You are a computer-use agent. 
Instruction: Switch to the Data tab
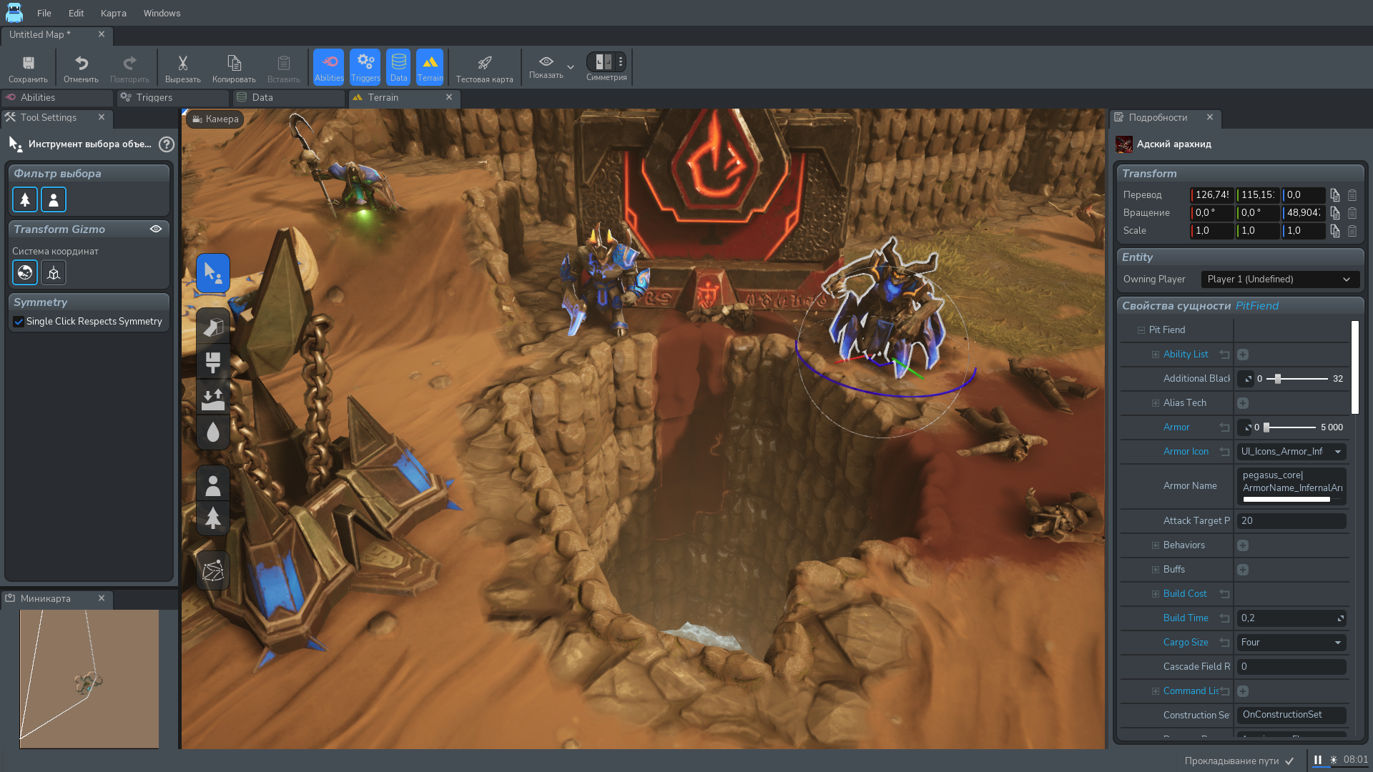(262, 97)
